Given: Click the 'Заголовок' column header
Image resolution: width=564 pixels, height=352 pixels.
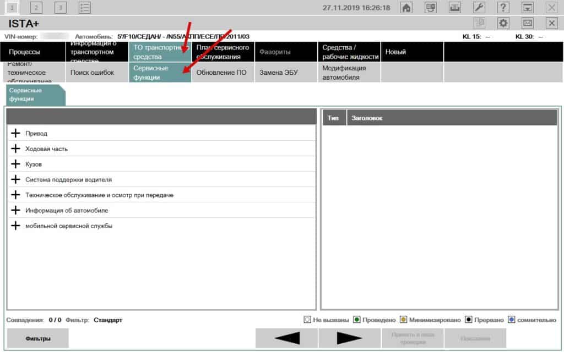Looking at the screenshot, I should click(x=367, y=118).
